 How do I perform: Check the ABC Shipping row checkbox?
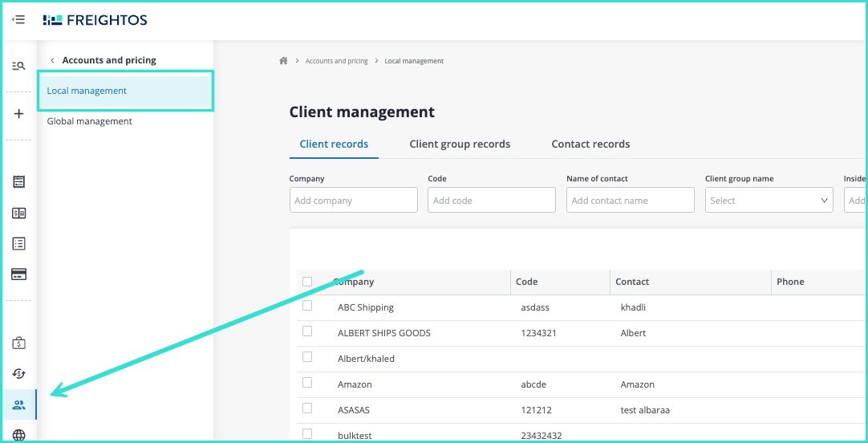click(x=307, y=307)
